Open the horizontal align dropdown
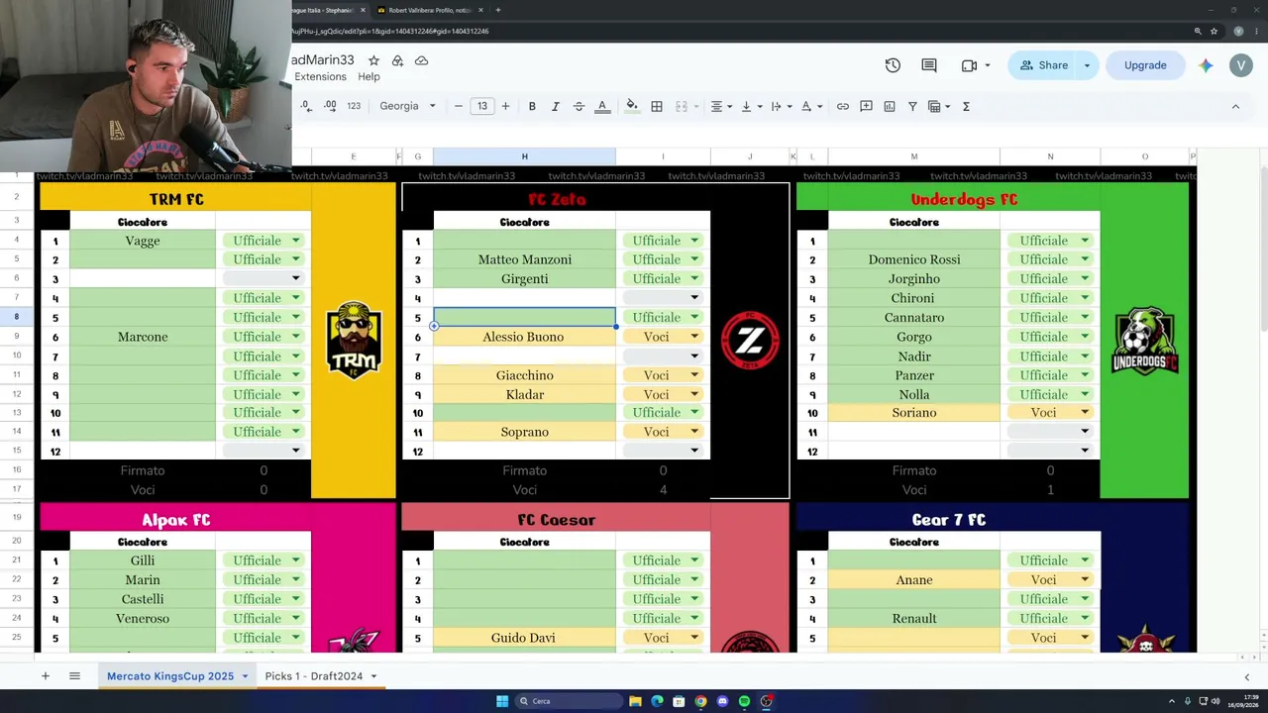 click(721, 106)
